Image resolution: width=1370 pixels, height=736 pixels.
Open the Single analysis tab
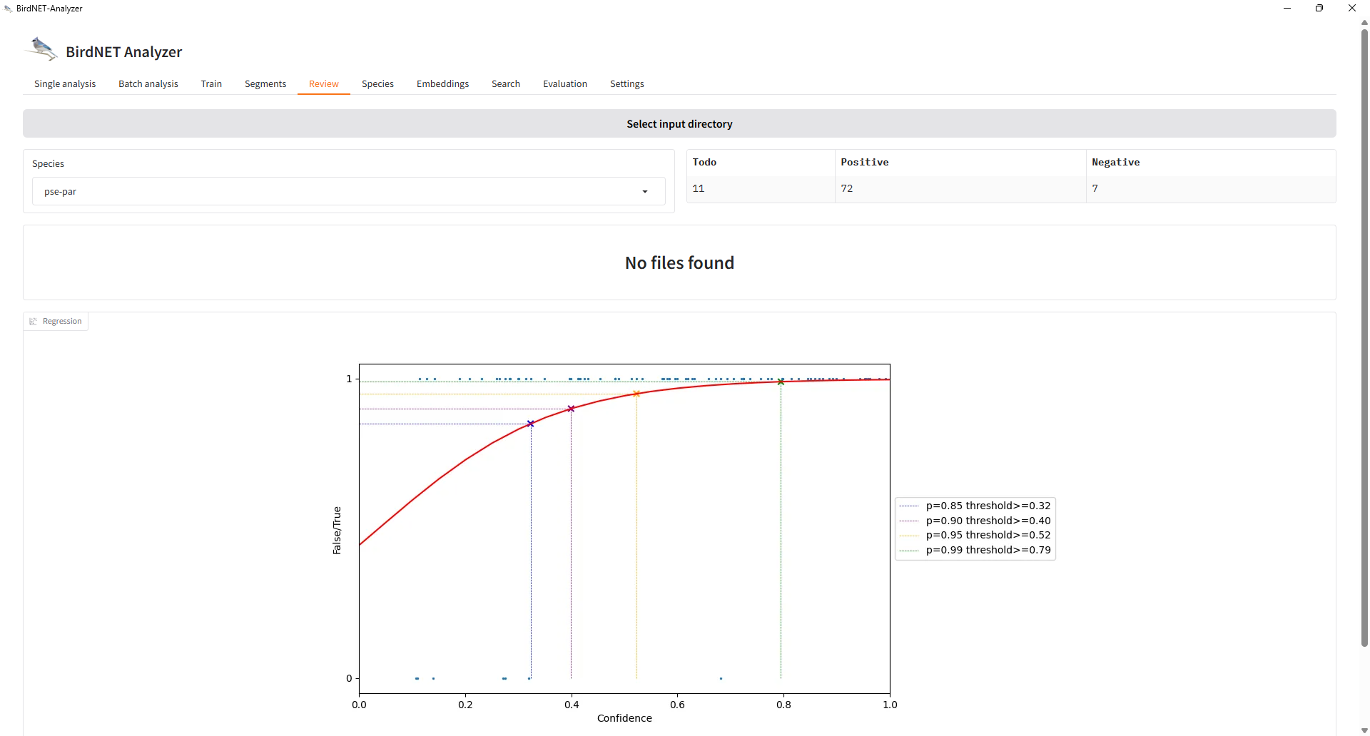[65, 84]
